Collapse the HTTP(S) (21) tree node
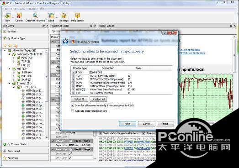 click(14, 87)
